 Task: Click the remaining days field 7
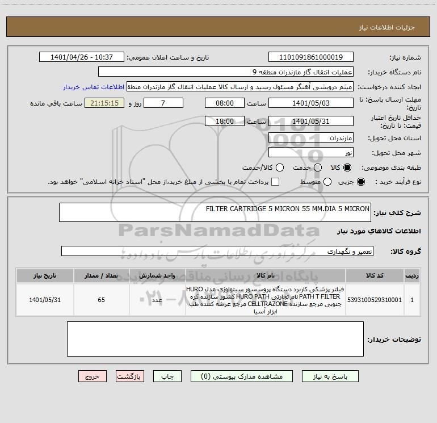pyautogui.click(x=163, y=103)
